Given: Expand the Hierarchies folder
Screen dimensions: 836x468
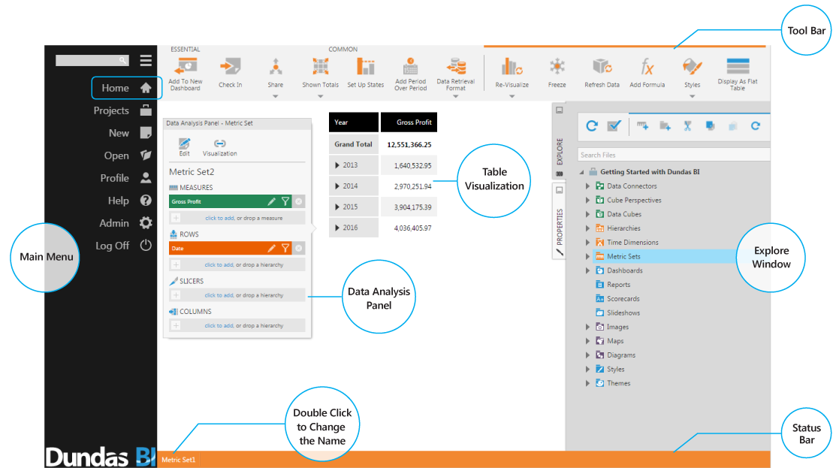Looking at the screenshot, I should tap(587, 228).
